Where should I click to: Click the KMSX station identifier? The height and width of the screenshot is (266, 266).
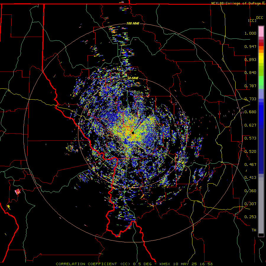click(x=165, y=264)
